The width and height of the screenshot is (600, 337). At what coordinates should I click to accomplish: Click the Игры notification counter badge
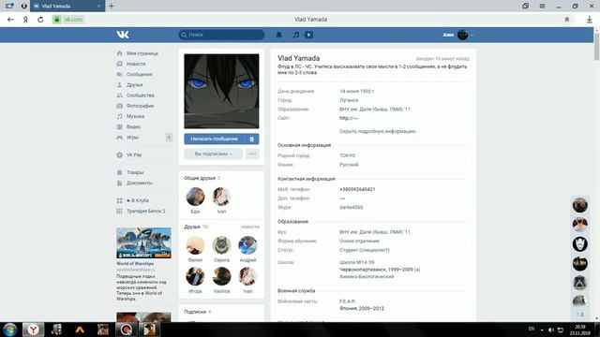tap(169, 138)
